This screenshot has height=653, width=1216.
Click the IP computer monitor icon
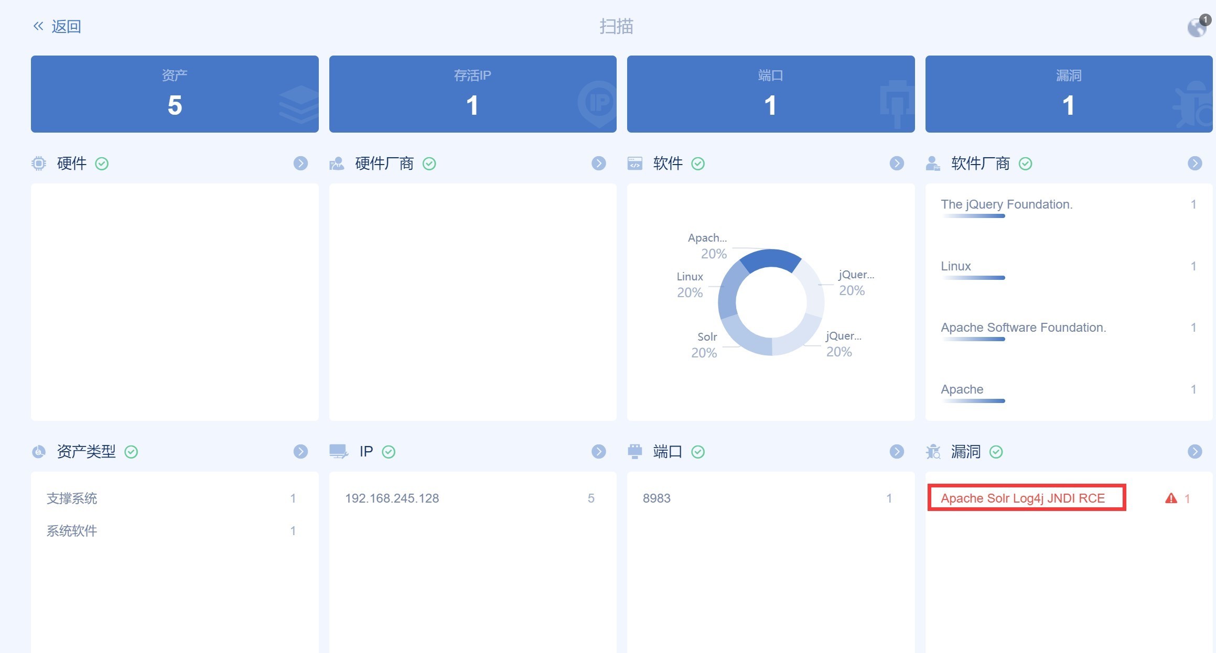coord(338,451)
